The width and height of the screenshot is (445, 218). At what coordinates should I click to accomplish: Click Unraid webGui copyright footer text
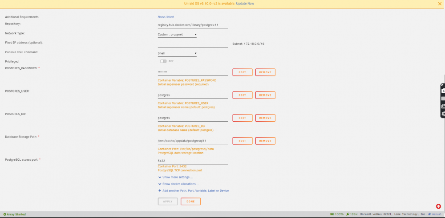tap(393, 214)
